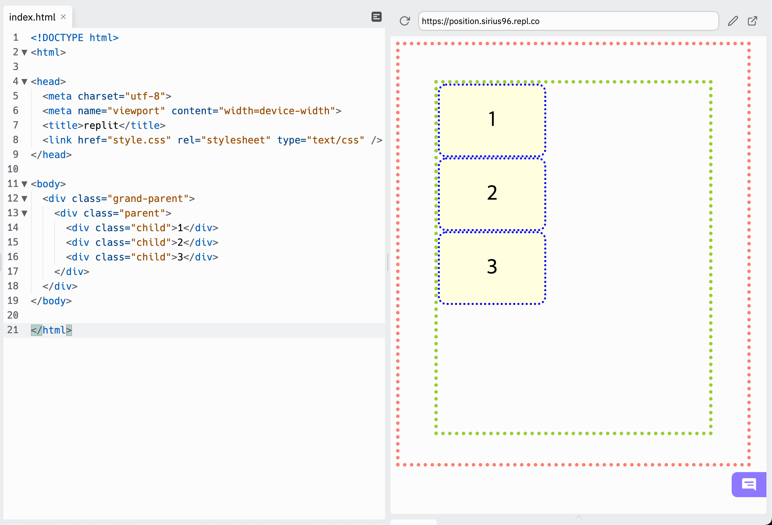This screenshot has height=525, width=772.
Task: Click the child div line containing 1
Action: pyautogui.click(x=142, y=228)
